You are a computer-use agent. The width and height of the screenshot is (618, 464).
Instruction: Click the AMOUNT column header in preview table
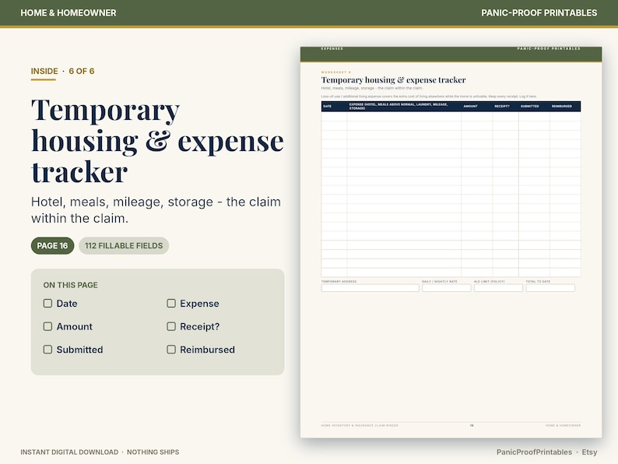470,107
